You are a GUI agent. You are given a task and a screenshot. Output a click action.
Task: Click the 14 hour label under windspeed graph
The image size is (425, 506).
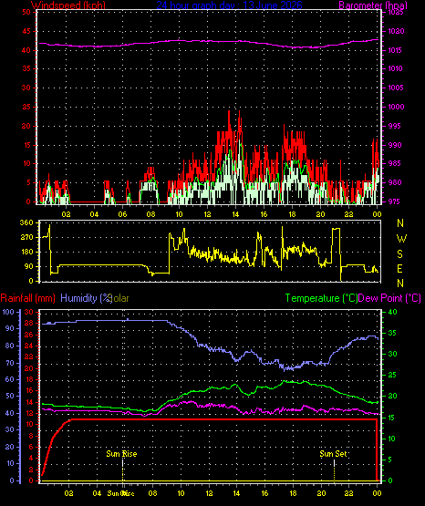point(235,214)
